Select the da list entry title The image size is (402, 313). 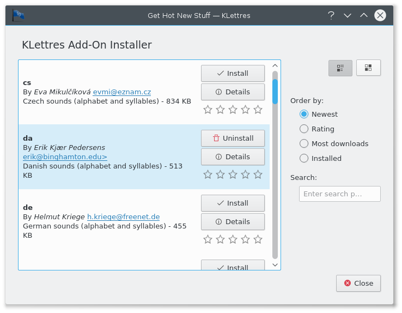click(28, 139)
